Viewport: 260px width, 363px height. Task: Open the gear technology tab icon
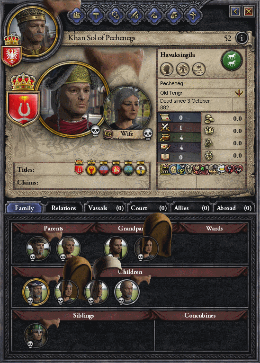pyautogui.click(x=115, y=16)
